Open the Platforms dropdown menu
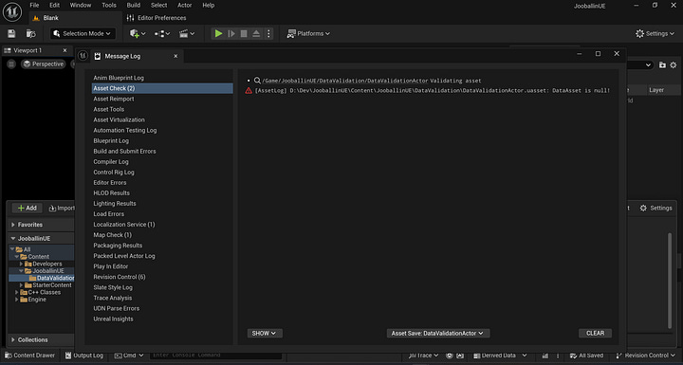 point(308,33)
